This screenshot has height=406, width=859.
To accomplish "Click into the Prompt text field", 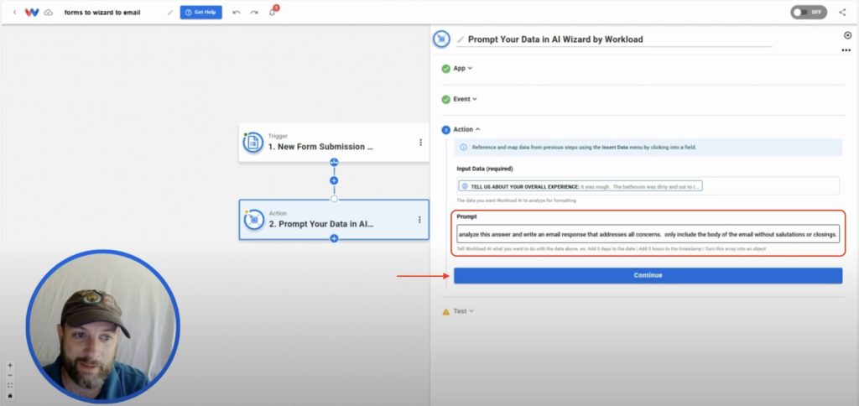I will (x=648, y=234).
